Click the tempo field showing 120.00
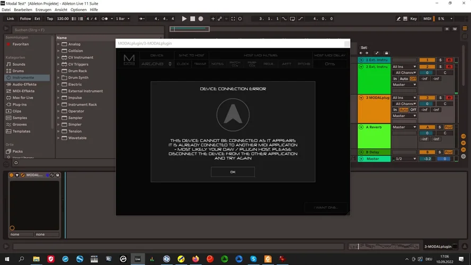Screen dimensions: 471x265 coord(63,19)
